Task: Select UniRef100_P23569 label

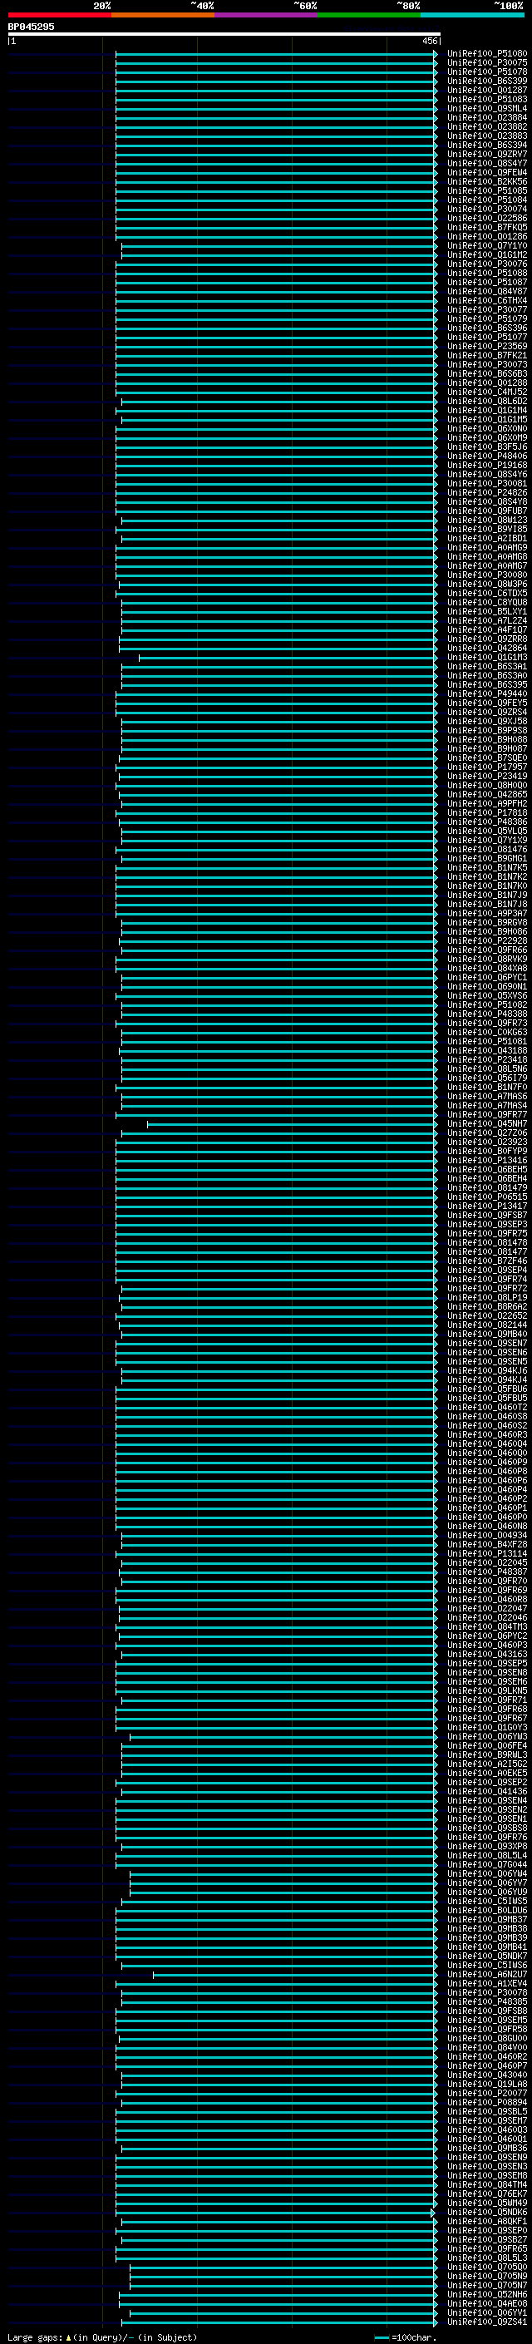Action: click(x=486, y=347)
